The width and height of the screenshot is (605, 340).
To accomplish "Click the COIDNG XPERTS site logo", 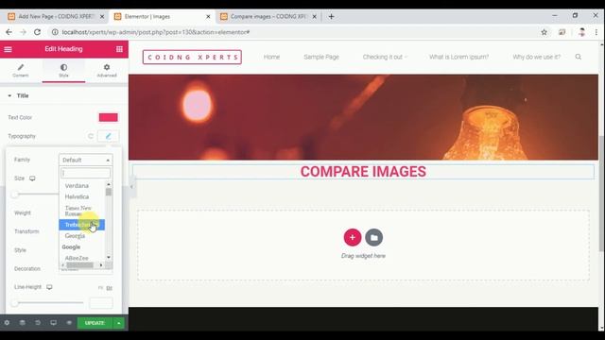I will click(192, 57).
